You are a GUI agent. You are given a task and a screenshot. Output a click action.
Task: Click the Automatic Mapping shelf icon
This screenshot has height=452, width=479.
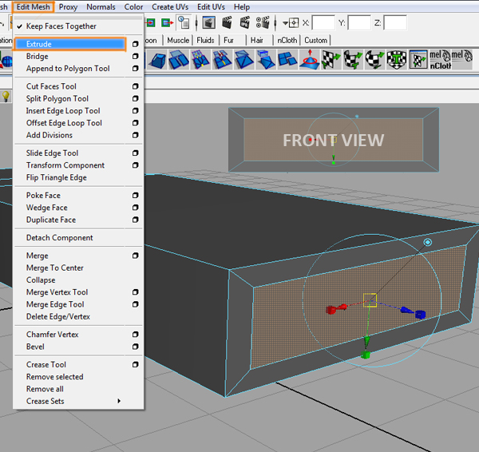tap(397, 59)
